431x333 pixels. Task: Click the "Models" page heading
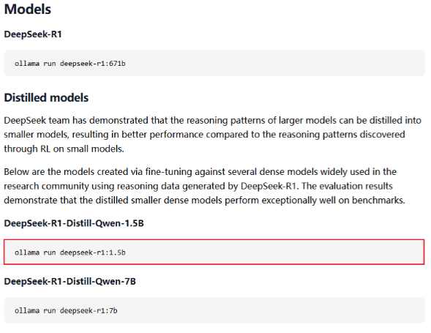[x=28, y=9]
